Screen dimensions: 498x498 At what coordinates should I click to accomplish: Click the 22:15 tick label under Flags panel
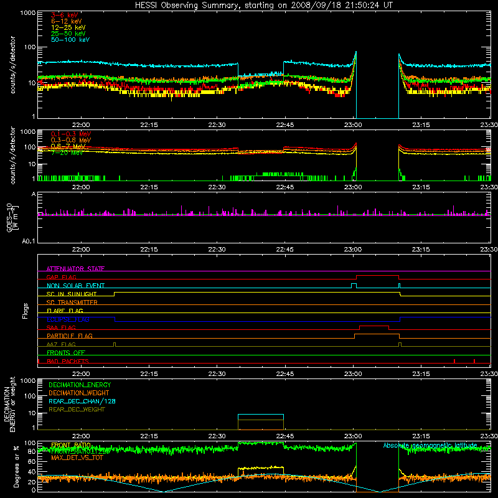149,374
